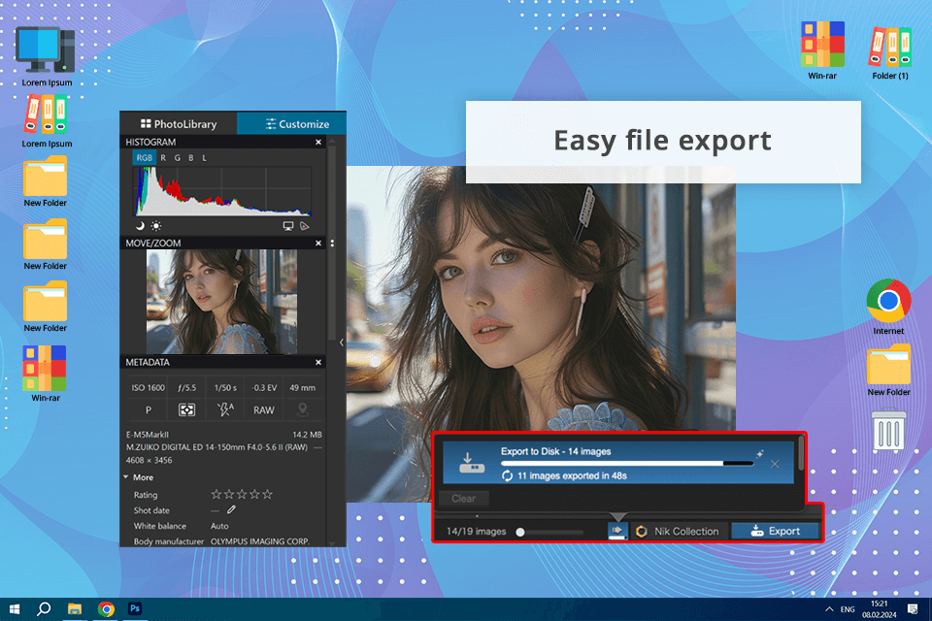
Task: Click the 14/19 images counter
Action: (476, 532)
